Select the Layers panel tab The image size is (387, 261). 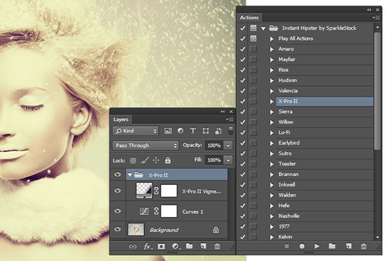pyautogui.click(x=121, y=119)
